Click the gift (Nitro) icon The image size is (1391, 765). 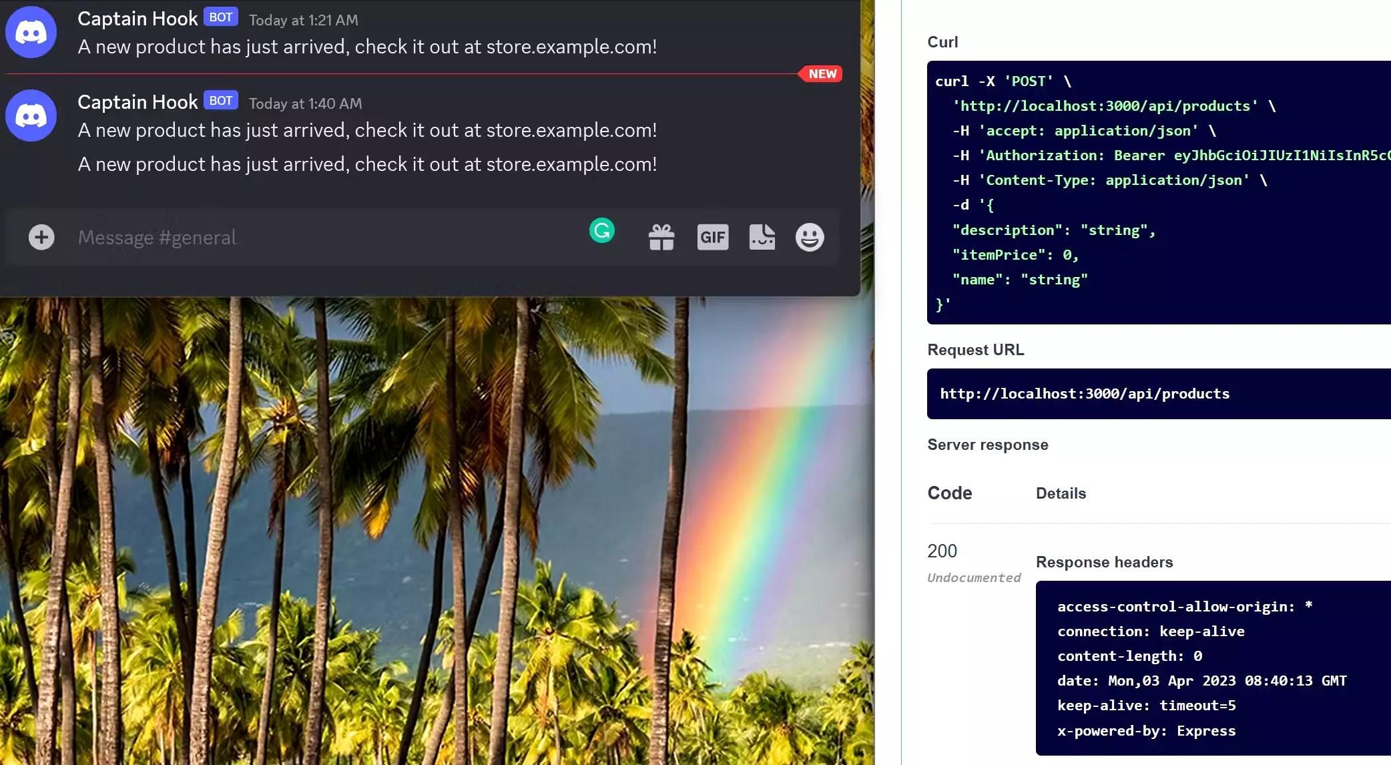(x=661, y=237)
